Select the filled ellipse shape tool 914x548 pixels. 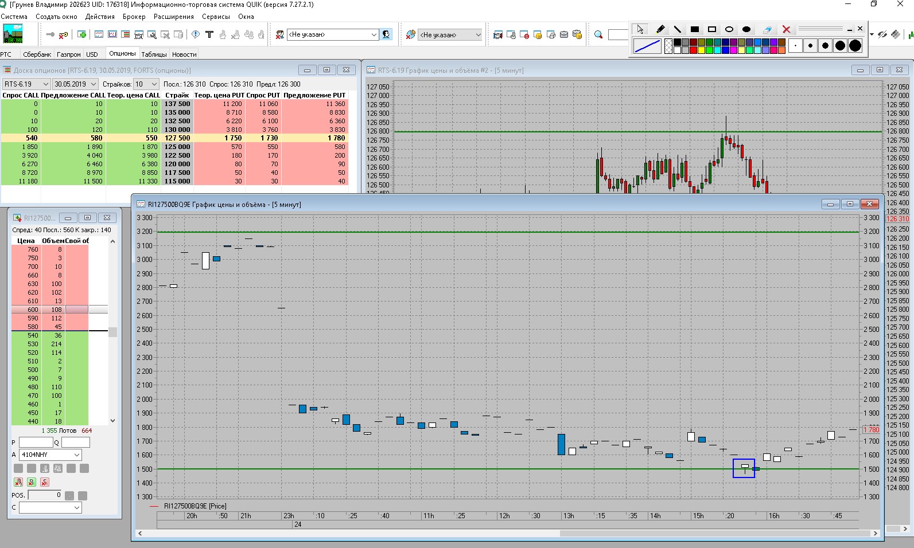tap(746, 29)
